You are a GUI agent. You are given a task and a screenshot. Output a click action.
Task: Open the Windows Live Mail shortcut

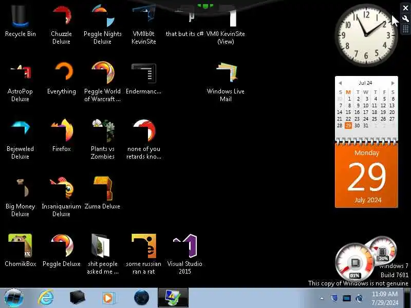(x=226, y=83)
